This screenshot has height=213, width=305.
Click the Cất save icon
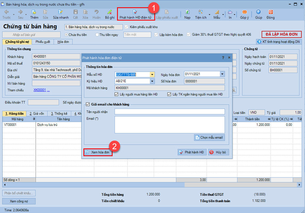[x=75, y=14]
